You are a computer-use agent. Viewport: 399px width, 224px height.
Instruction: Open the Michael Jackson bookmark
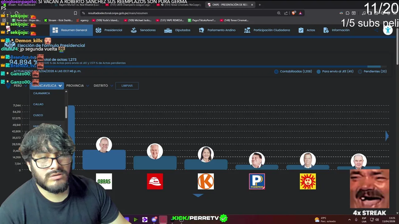coord(138,20)
